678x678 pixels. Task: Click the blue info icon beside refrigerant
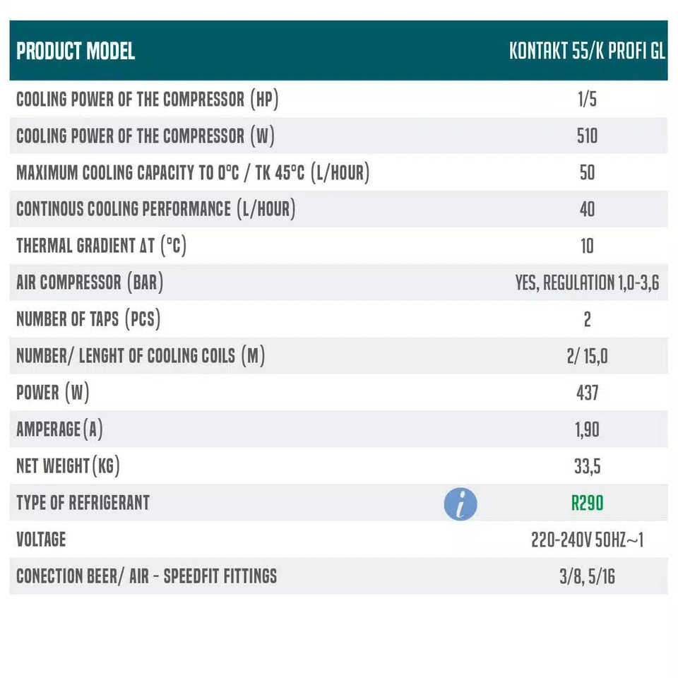(x=460, y=504)
